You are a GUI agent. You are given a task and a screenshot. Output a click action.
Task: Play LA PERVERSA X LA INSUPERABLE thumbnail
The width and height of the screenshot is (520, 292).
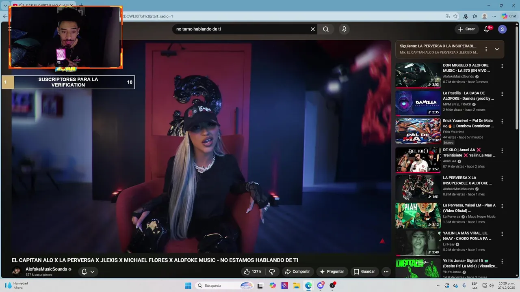pos(418,188)
